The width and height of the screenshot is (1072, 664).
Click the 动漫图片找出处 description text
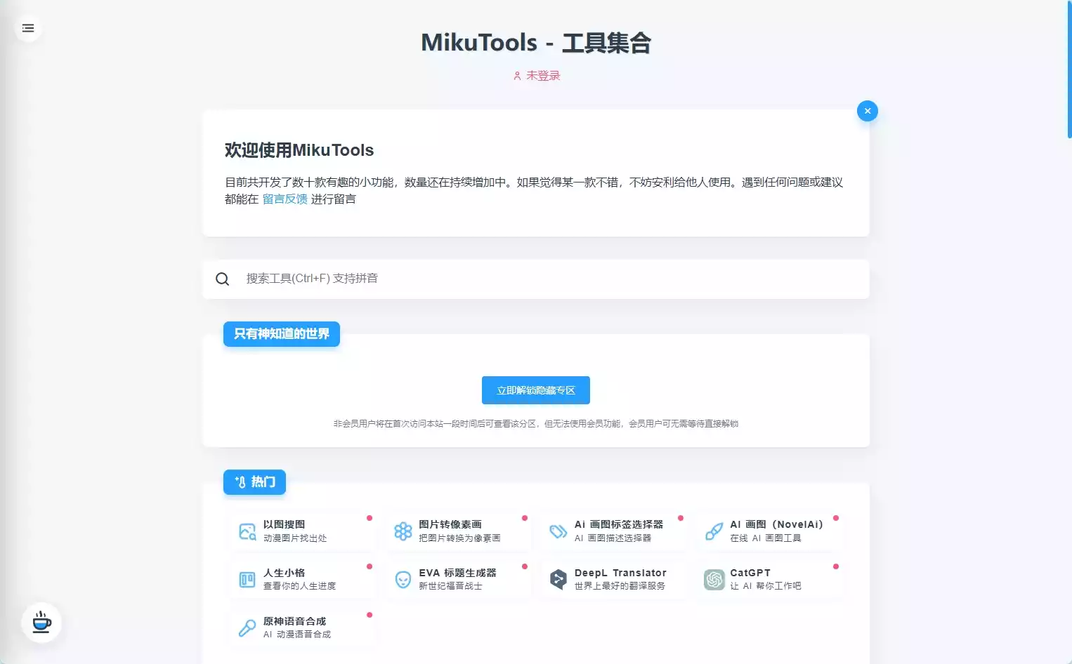295,538
